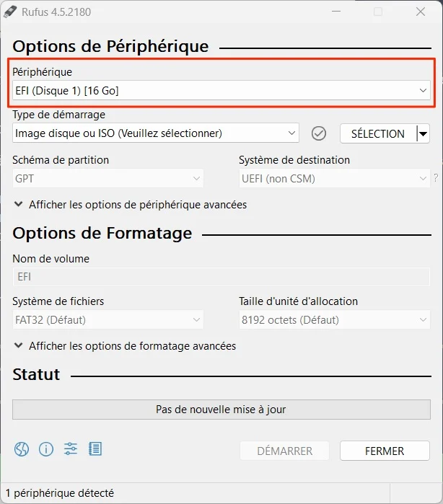Click the FERMER button
443x504 pixels.
385,451
